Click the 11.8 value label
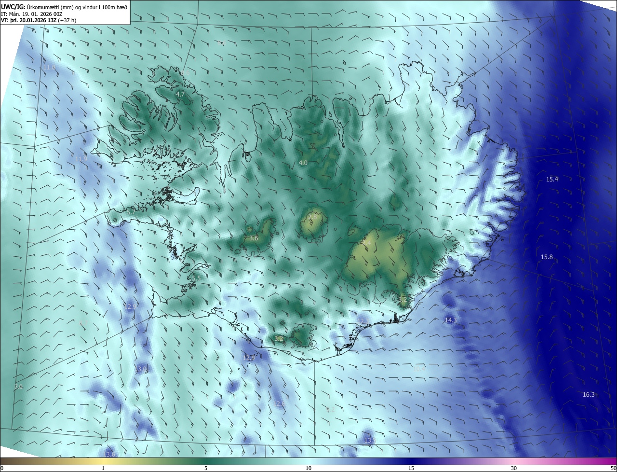 point(50,67)
